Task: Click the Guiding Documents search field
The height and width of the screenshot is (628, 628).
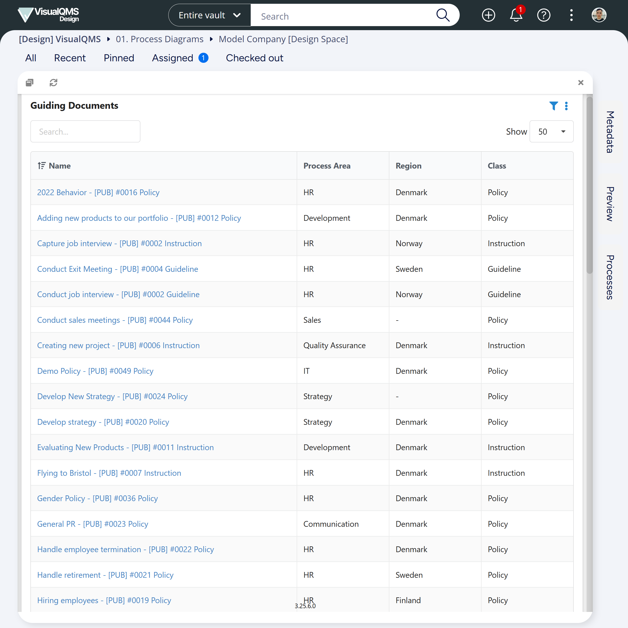Action: click(85, 131)
